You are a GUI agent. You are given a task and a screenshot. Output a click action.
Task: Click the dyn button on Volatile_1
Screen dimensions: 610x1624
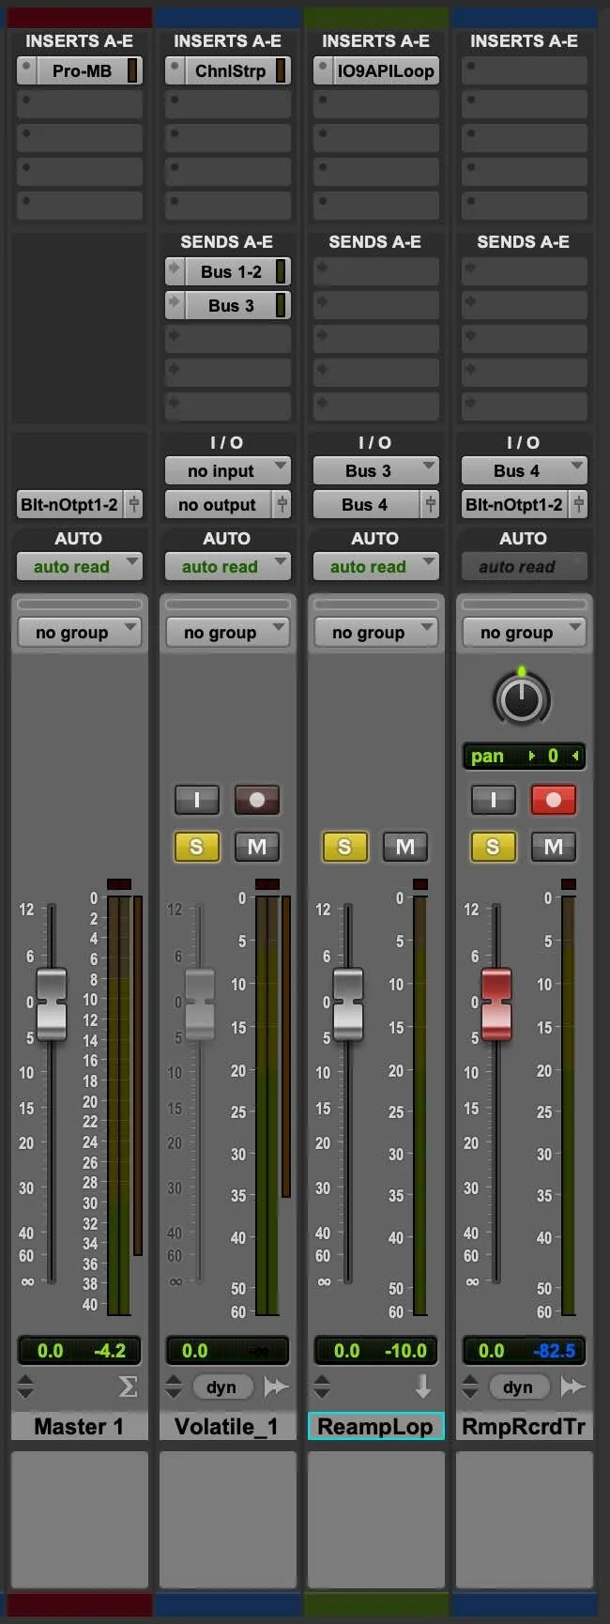[x=221, y=1387]
